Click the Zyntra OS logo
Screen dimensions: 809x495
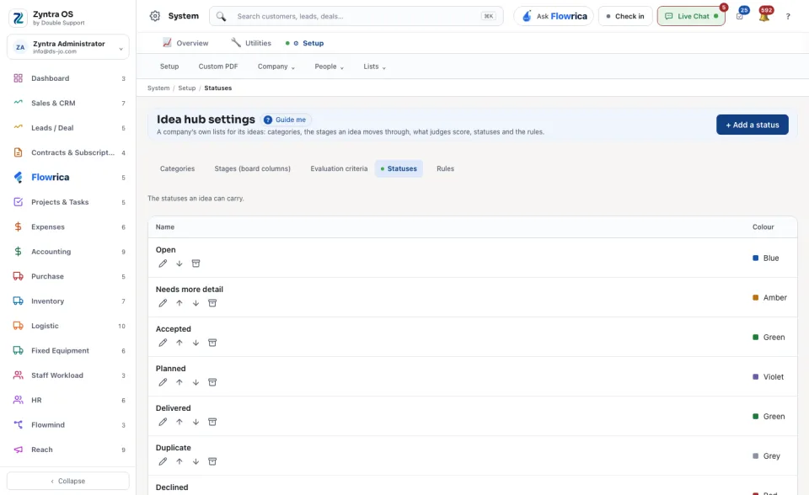[x=18, y=18]
